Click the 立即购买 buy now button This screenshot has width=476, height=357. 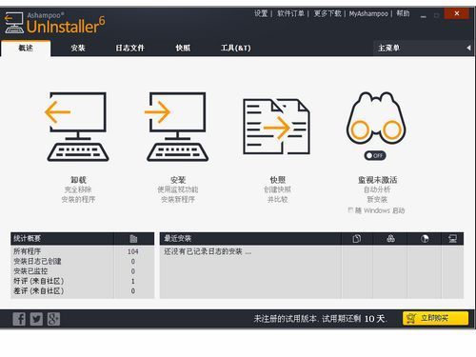click(x=435, y=318)
